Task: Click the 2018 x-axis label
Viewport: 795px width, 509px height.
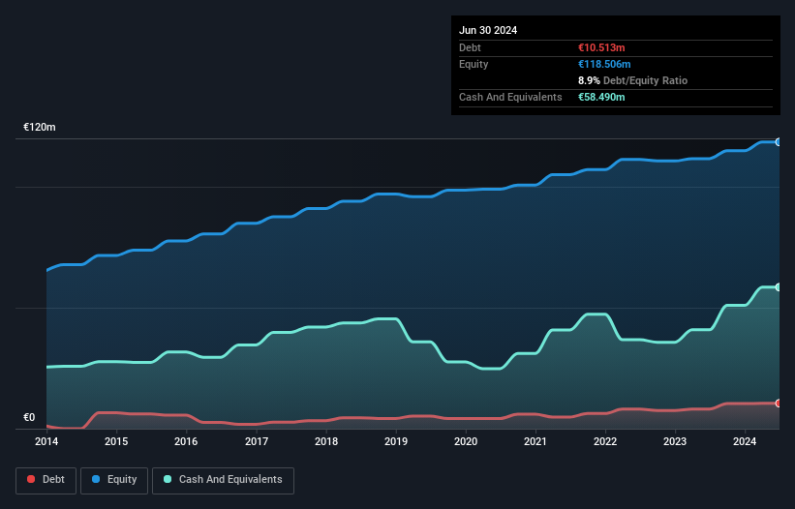Action: 326,441
